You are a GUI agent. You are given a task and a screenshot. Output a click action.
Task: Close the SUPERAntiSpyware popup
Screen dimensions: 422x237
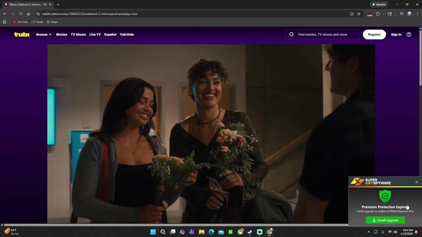[417, 182]
